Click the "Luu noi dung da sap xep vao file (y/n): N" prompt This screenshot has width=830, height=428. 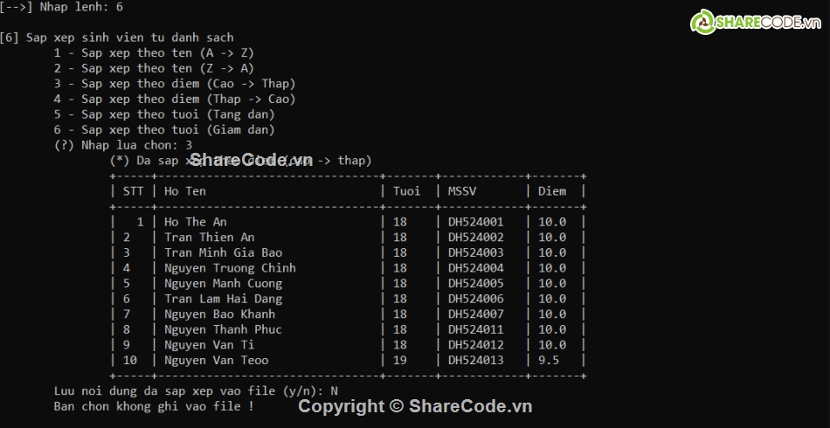click(196, 391)
